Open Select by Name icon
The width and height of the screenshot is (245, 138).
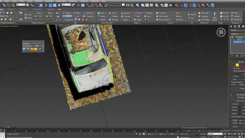coord(32,5)
